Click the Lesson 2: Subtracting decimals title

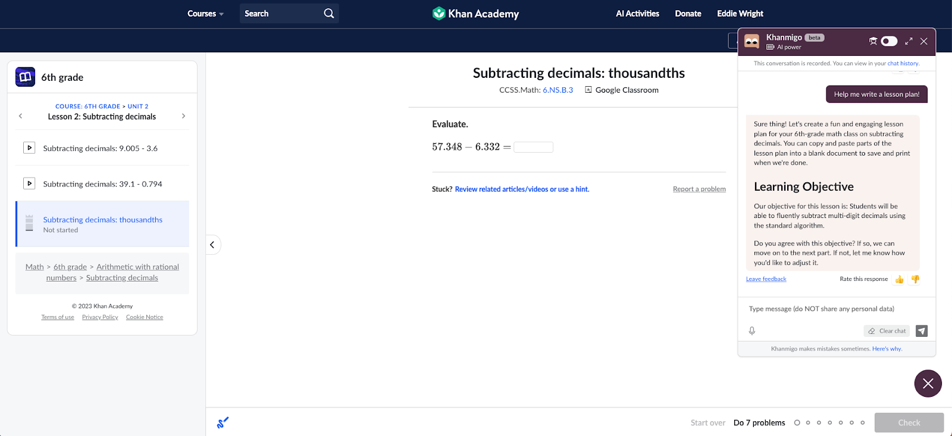tap(102, 116)
